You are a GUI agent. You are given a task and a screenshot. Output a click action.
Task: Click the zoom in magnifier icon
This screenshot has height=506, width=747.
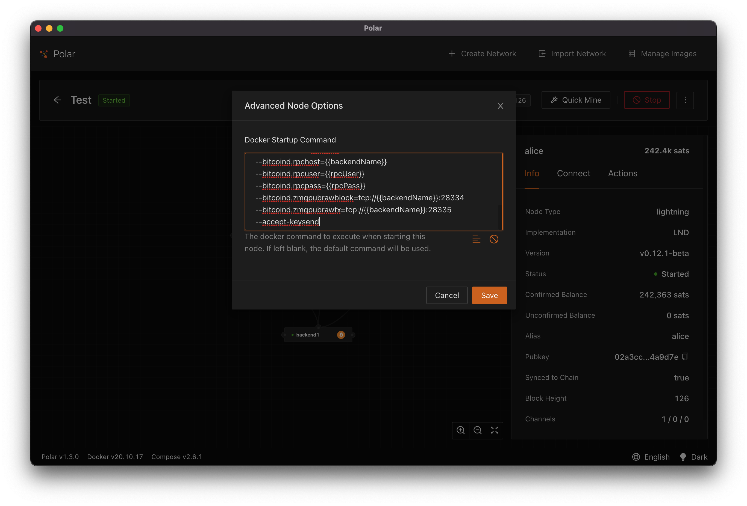(x=462, y=430)
